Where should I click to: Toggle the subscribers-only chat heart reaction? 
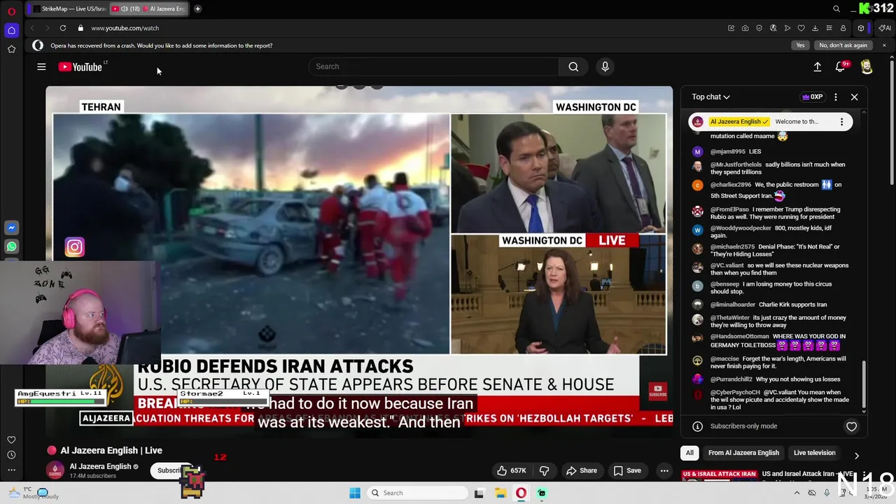click(x=851, y=426)
